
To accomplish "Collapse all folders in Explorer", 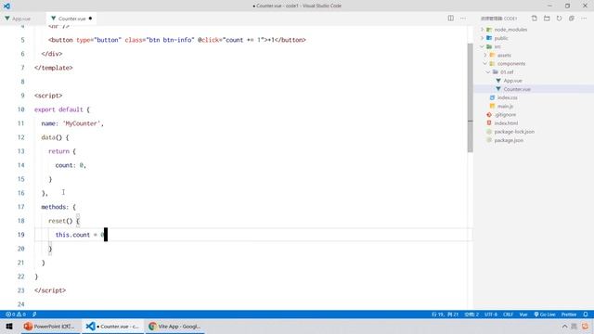I will [572, 19].
